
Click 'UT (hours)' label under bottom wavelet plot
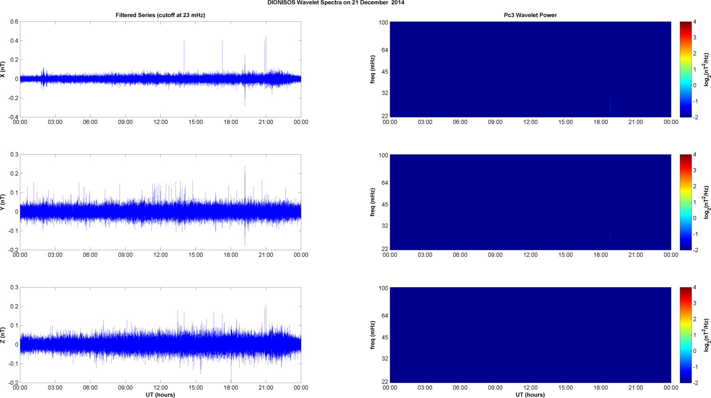[530, 395]
